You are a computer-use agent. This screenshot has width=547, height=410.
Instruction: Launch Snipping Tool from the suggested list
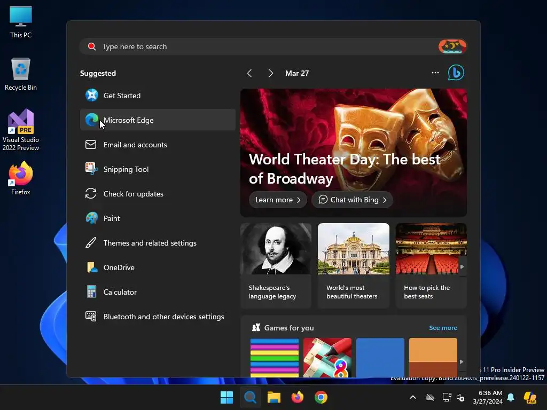pos(158,169)
